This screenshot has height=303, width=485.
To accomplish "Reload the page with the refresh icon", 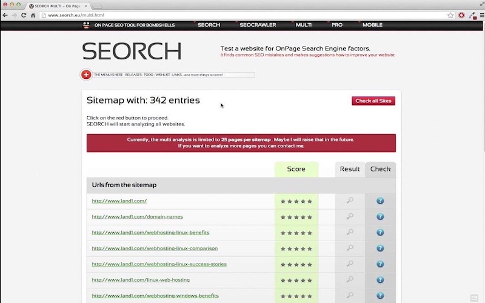I will click(24, 15).
